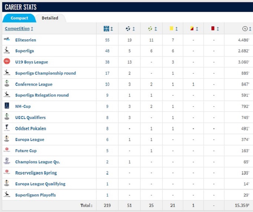Click total appearances value 219
Screen dimensions: 253x212
107,206
